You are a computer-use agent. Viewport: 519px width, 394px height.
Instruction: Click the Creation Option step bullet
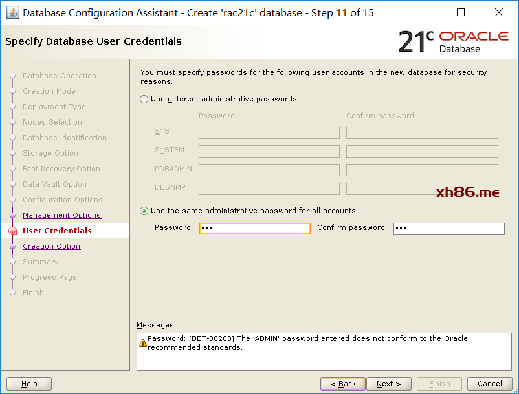(x=12, y=246)
